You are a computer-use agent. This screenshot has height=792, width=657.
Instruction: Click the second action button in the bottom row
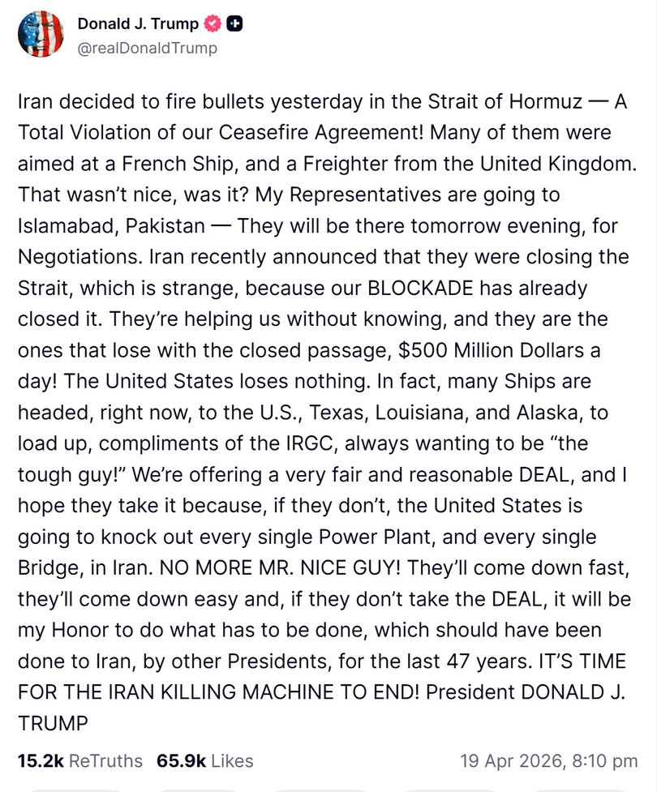tap(199, 789)
